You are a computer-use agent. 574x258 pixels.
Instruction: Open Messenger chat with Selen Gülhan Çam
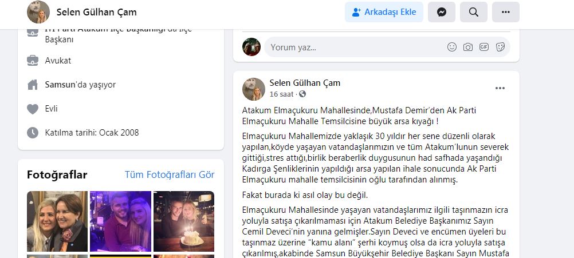point(442,12)
